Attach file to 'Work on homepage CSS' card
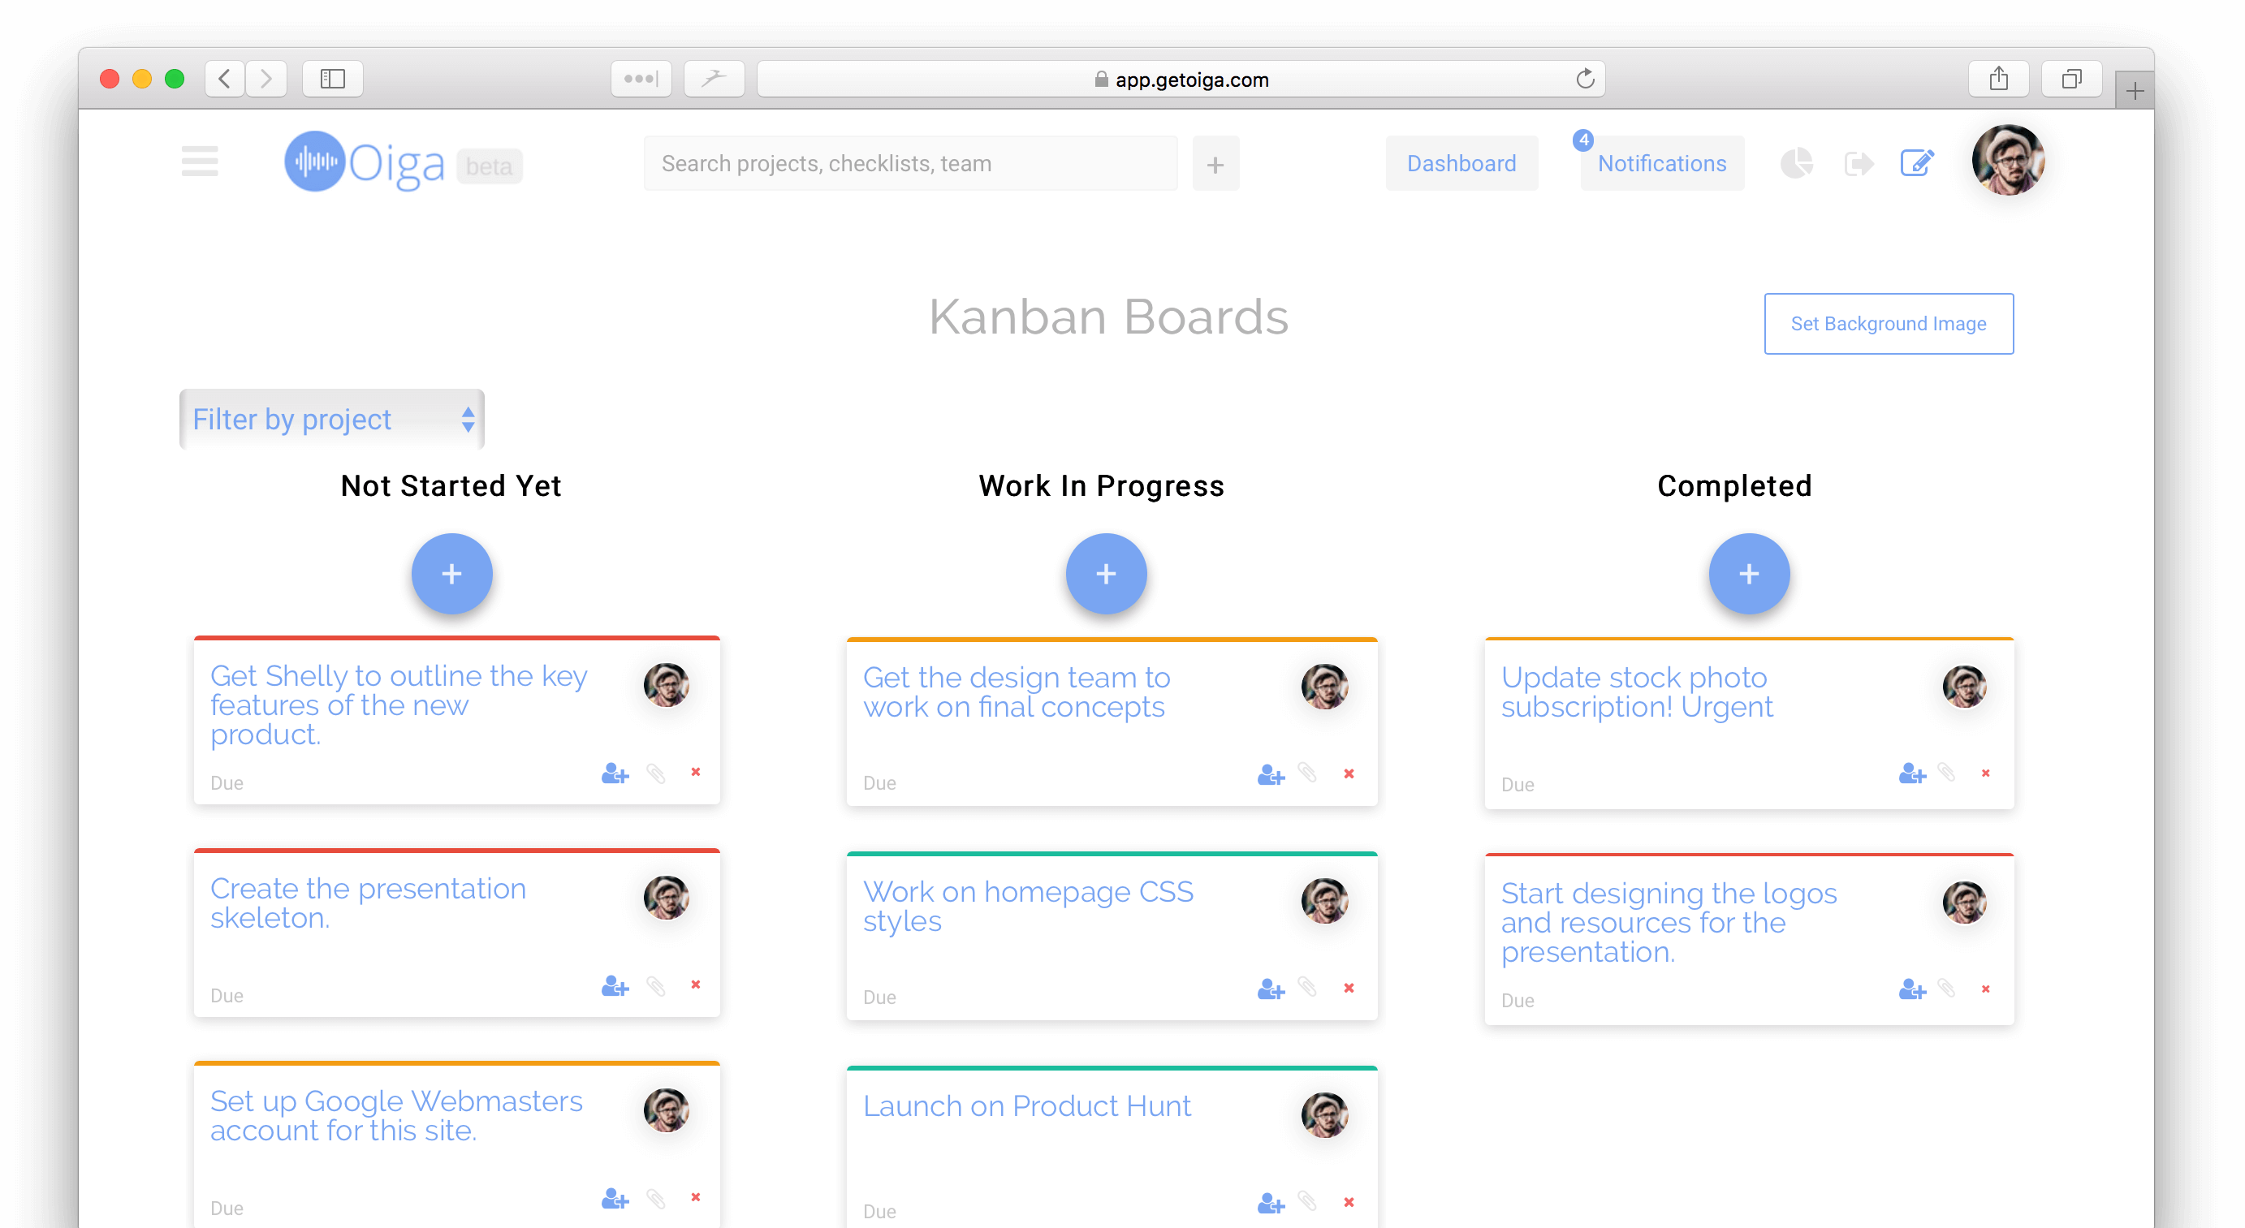2245x1228 pixels. [x=1307, y=987]
